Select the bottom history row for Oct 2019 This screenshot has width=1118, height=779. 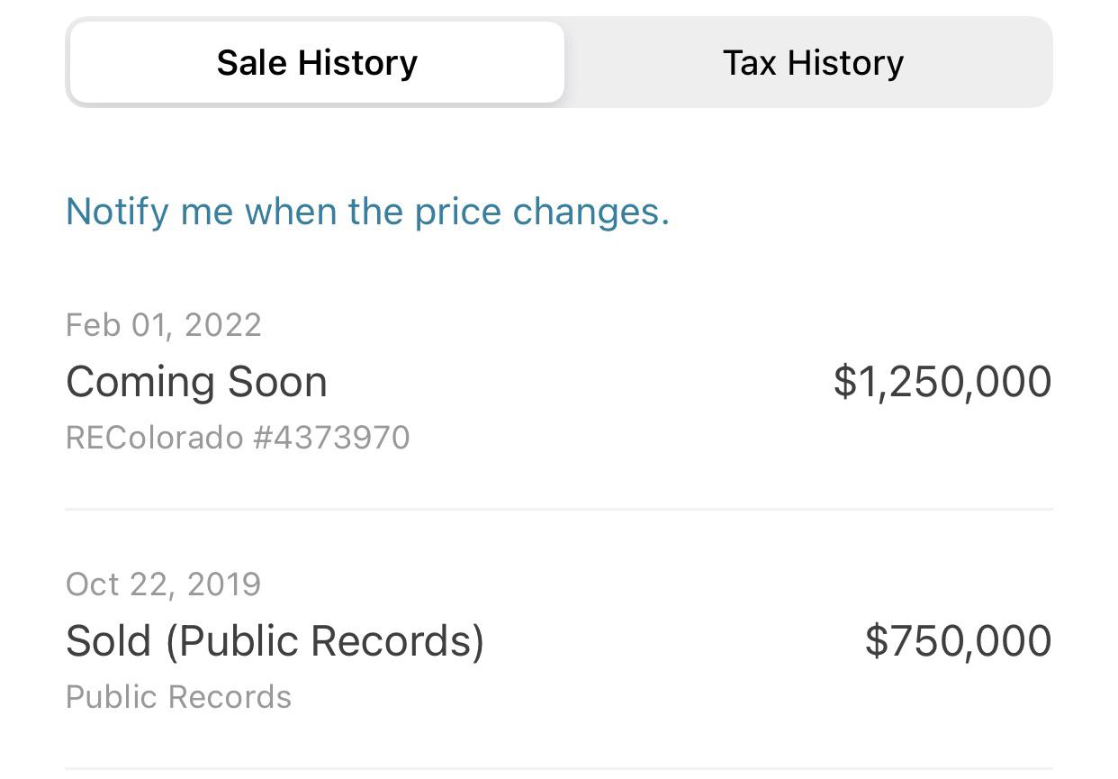(x=558, y=640)
